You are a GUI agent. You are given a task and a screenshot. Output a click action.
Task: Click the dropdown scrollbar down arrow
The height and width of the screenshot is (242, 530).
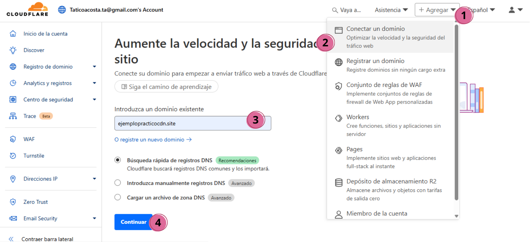coord(457,216)
